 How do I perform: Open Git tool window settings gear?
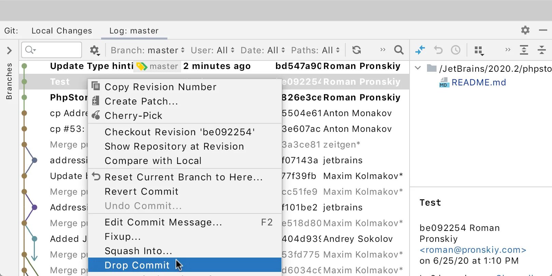525,30
